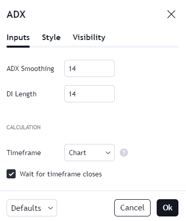Switch to the Visibility tab
The width and height of the screenshot is (186, 221).
point(89,38)
